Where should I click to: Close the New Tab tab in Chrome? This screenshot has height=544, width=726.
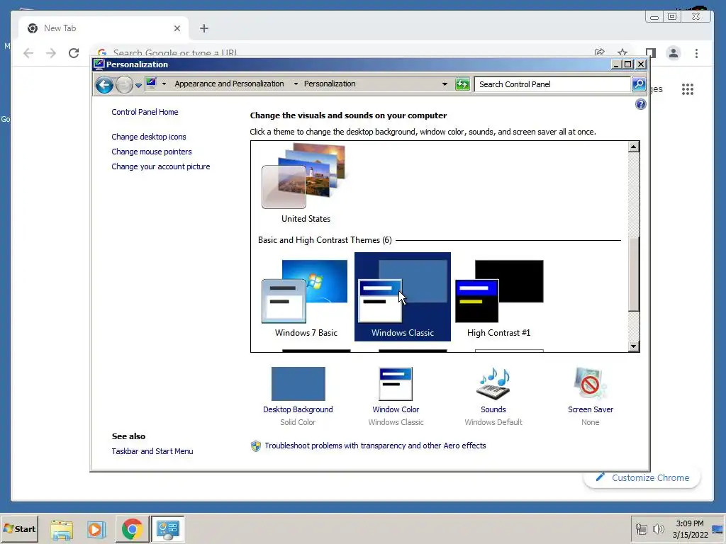coord(177,28)
